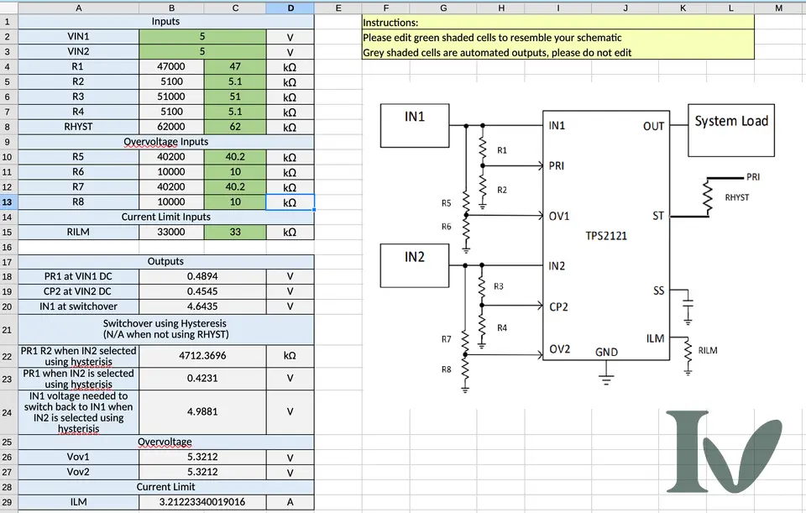Viewport: 806px width, 513px height.
Task: Select the green 62 cell for RHYST
Action: pos(235,127)
